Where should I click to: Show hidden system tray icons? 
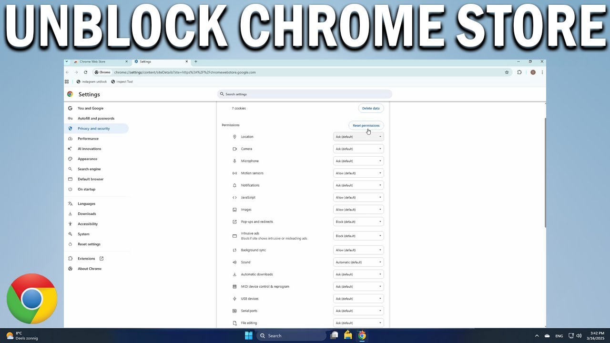(x=537, y=336)
